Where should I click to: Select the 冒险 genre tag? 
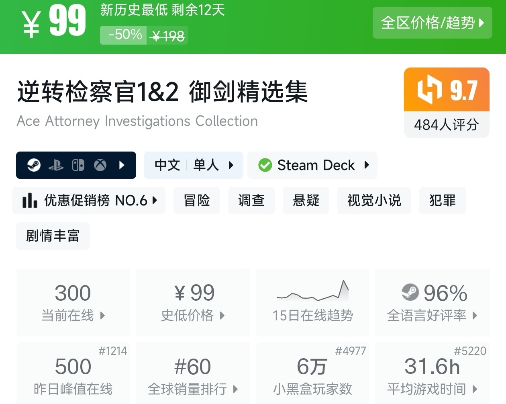pyautogui.click(x=197, y=200)
